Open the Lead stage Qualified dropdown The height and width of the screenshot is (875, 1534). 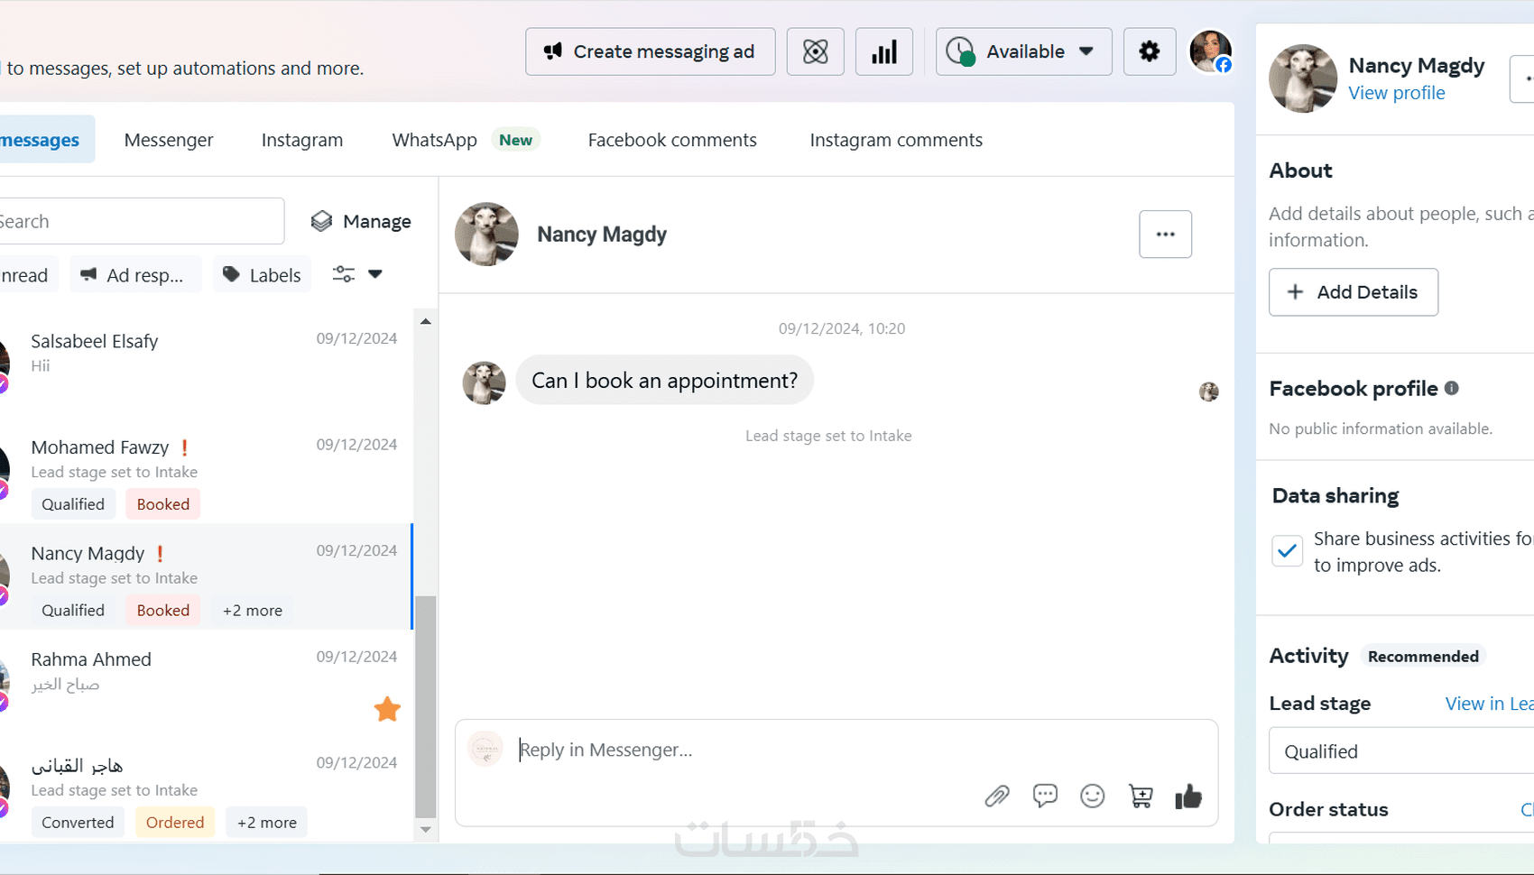(1401, 751)
